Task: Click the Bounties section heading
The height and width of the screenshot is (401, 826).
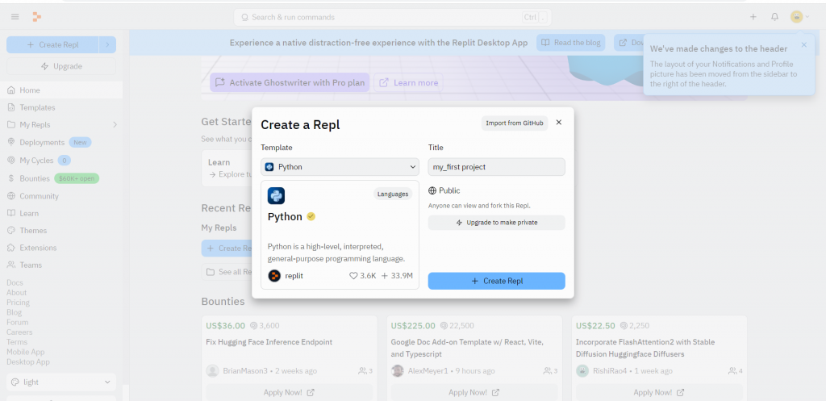Action: point(223,302)
